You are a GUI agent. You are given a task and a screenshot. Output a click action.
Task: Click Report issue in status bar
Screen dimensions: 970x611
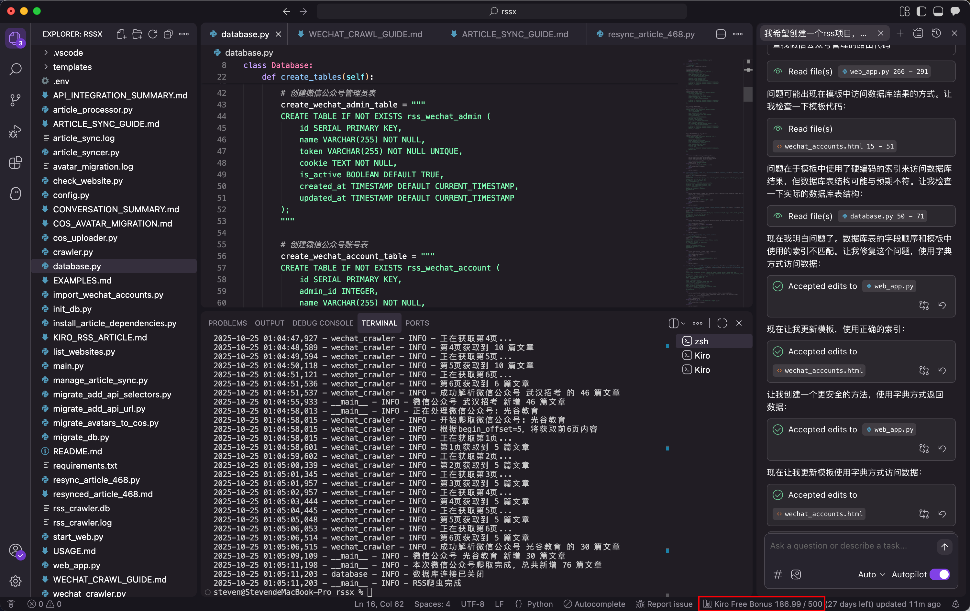[664, 604]
